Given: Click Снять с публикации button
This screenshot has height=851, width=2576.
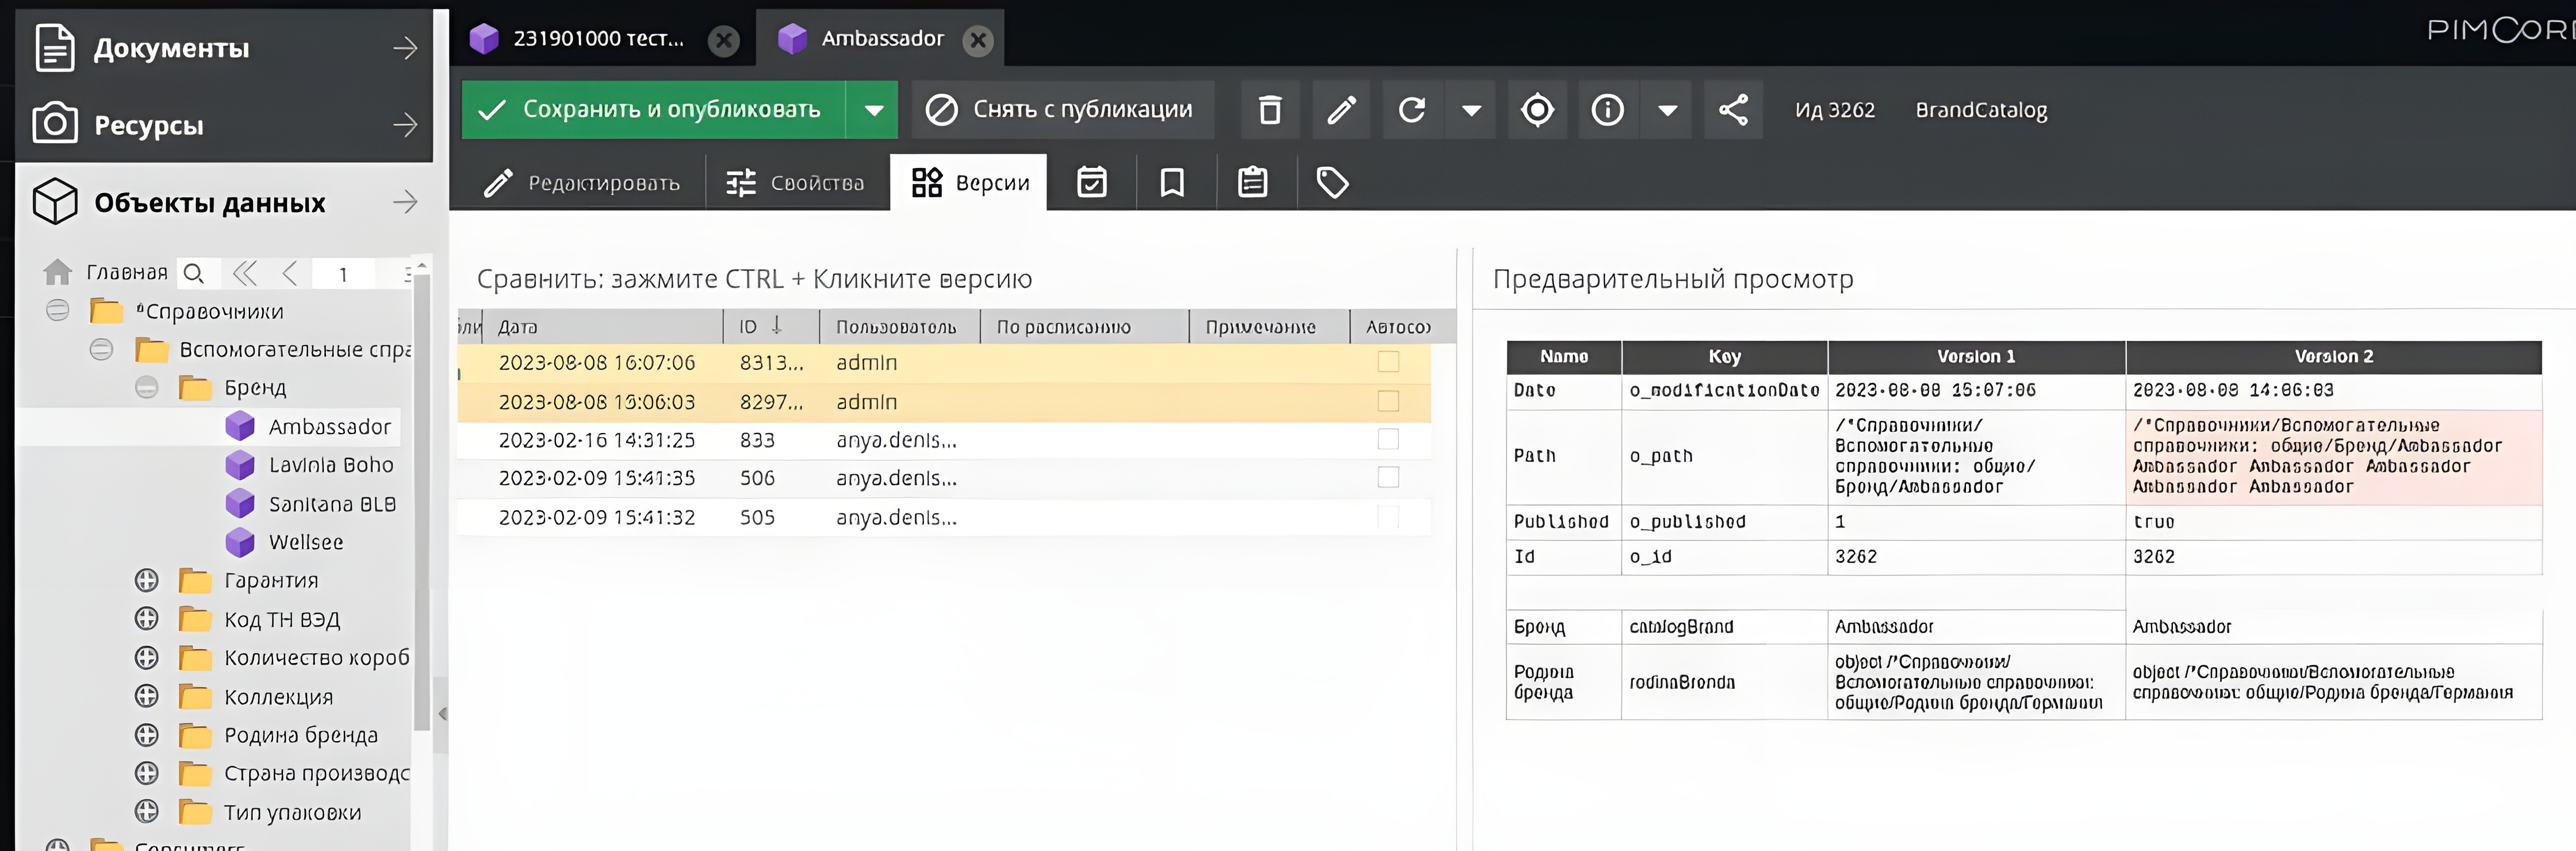Looking at the screenshot, I should click(1062, 110).
